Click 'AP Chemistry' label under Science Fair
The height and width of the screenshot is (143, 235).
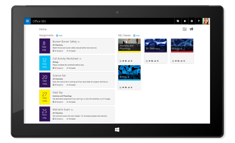tap(58, 79)
